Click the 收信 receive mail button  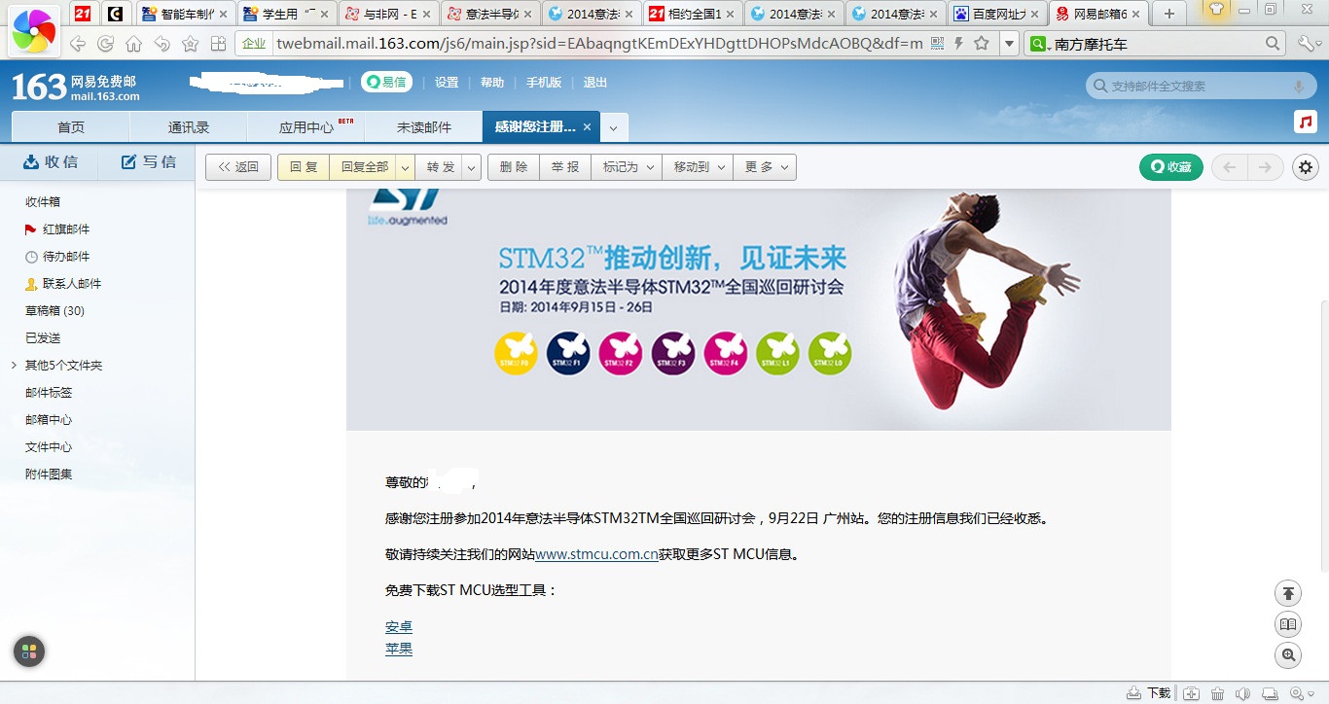(x=50, y=162)
